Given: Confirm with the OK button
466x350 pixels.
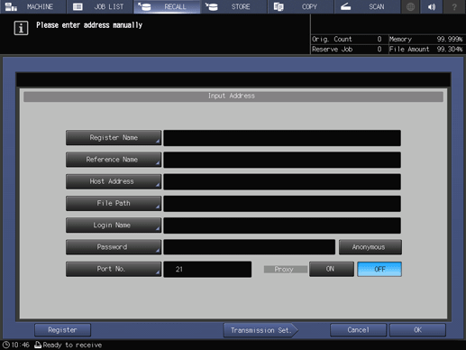Looking at the screenshot, I should pos(417,330).
